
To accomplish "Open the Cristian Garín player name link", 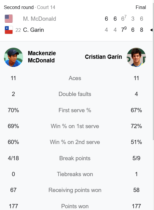I will 103,57.
